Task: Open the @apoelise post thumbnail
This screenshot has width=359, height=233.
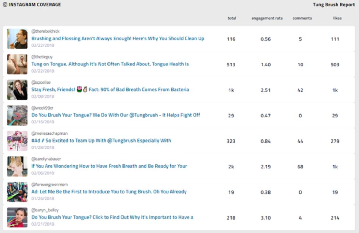Action: (17, 90)
